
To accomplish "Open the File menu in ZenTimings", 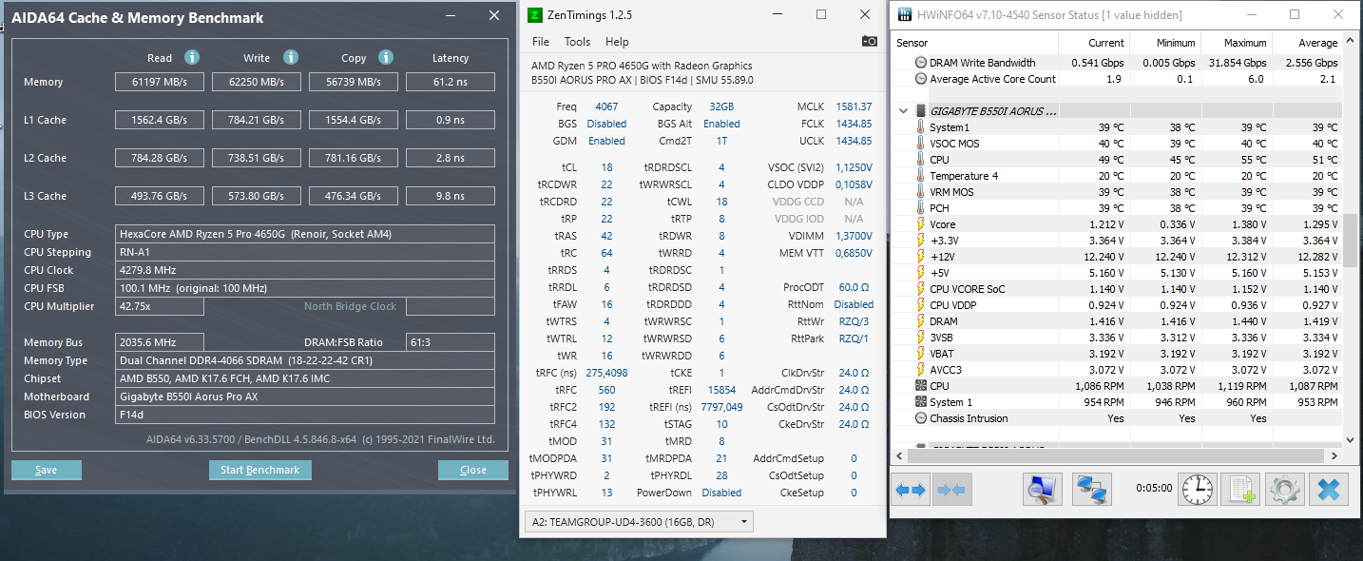I will (541, 42).
